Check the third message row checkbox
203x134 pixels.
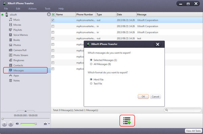point(53,32)
